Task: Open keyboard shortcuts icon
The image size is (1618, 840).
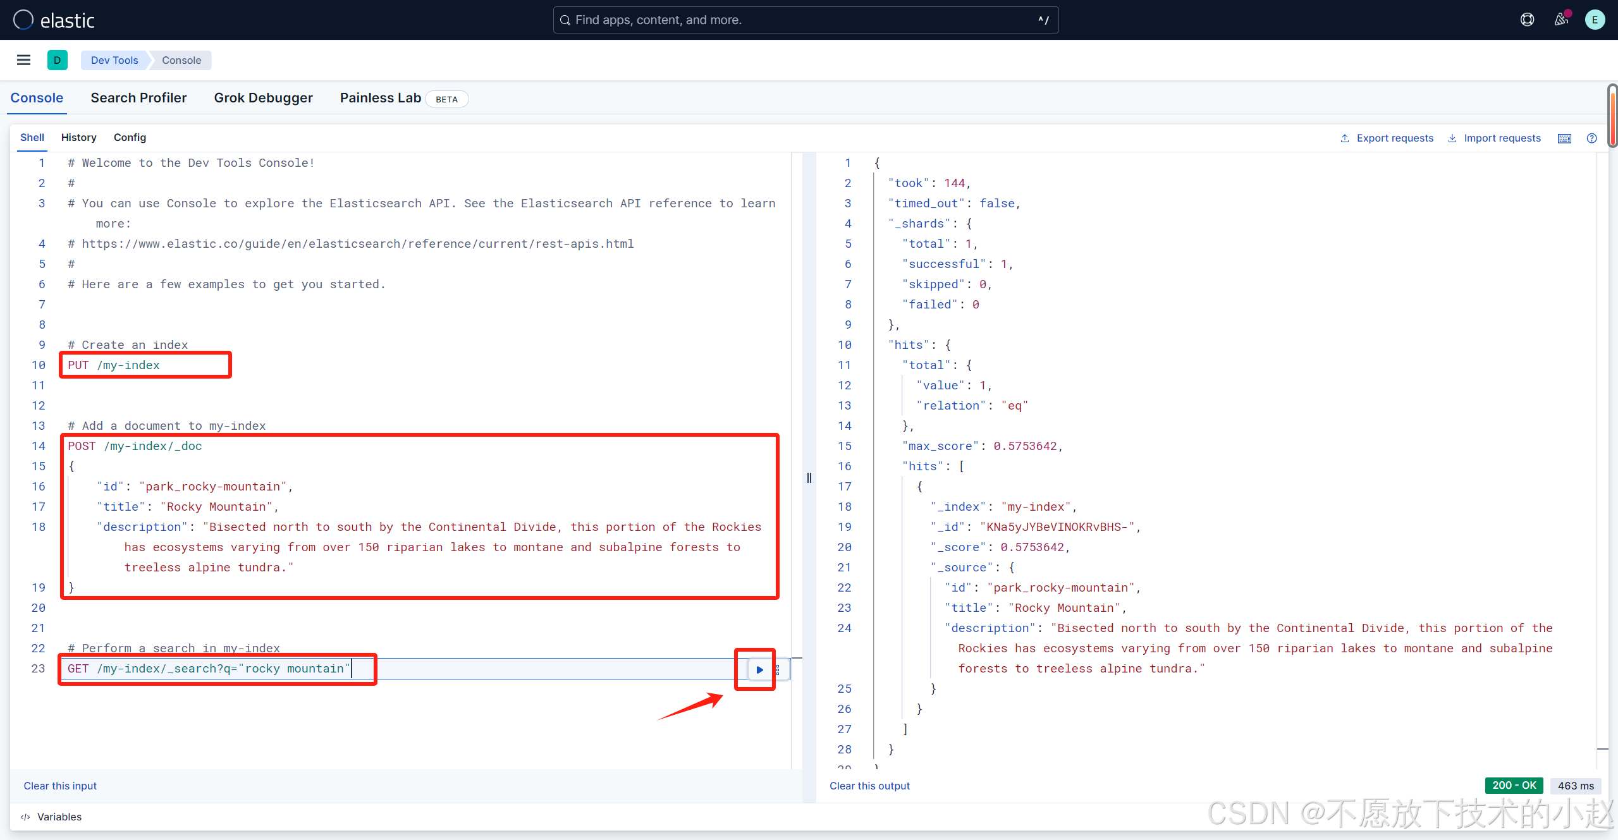Action: point(1564,138)
